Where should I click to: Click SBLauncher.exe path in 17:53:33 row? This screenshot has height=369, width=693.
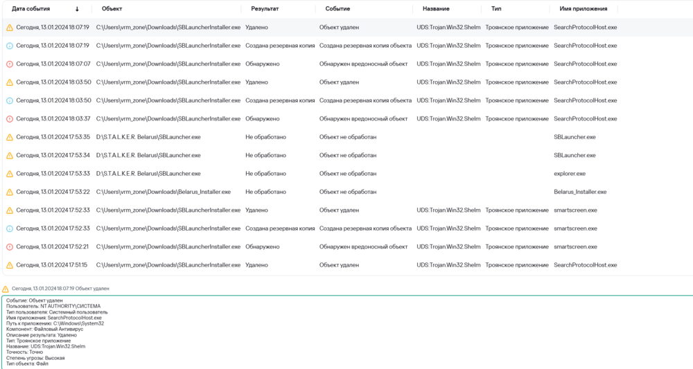(148, 174)
